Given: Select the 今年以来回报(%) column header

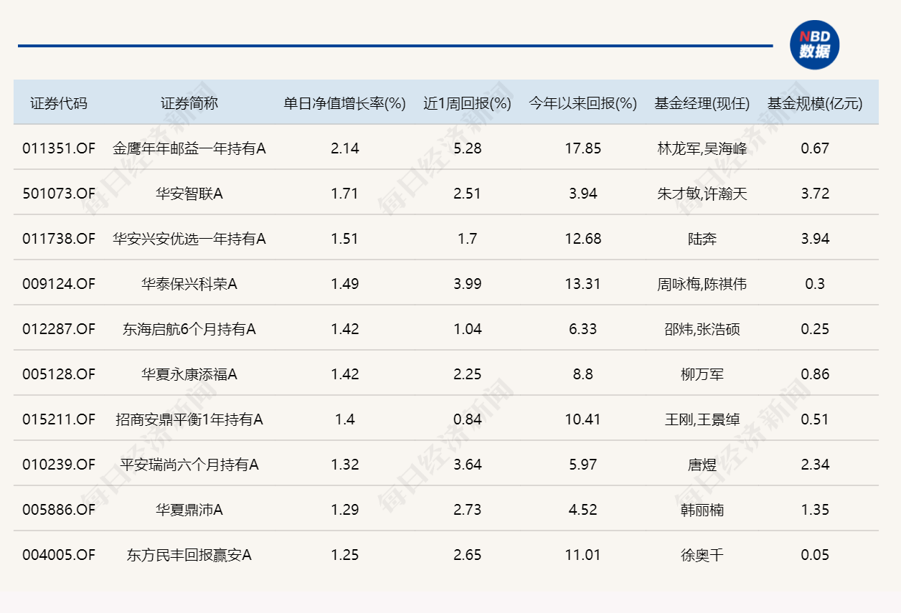Looking at the screenshot, I should 582,102.
